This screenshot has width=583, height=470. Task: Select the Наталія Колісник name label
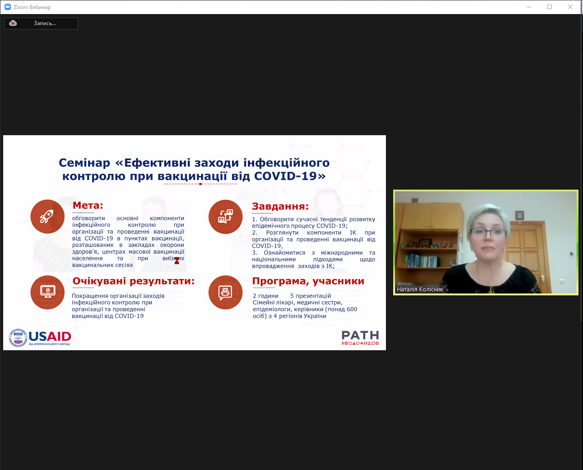coord(420,289)
